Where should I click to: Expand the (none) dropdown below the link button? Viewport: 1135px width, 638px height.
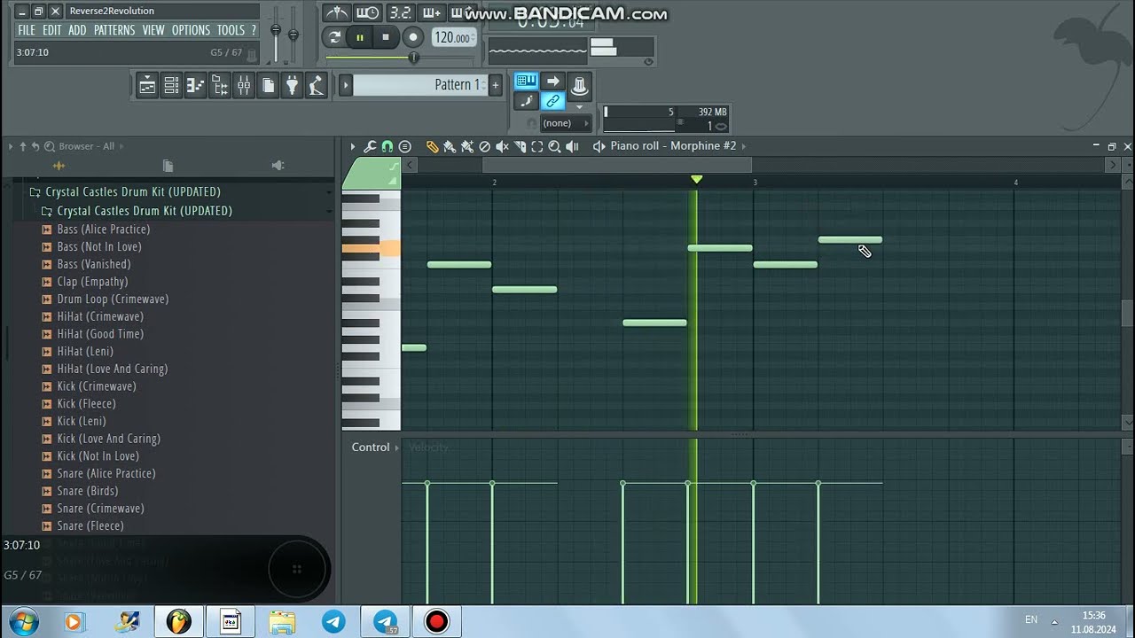(x=566, y=123)
